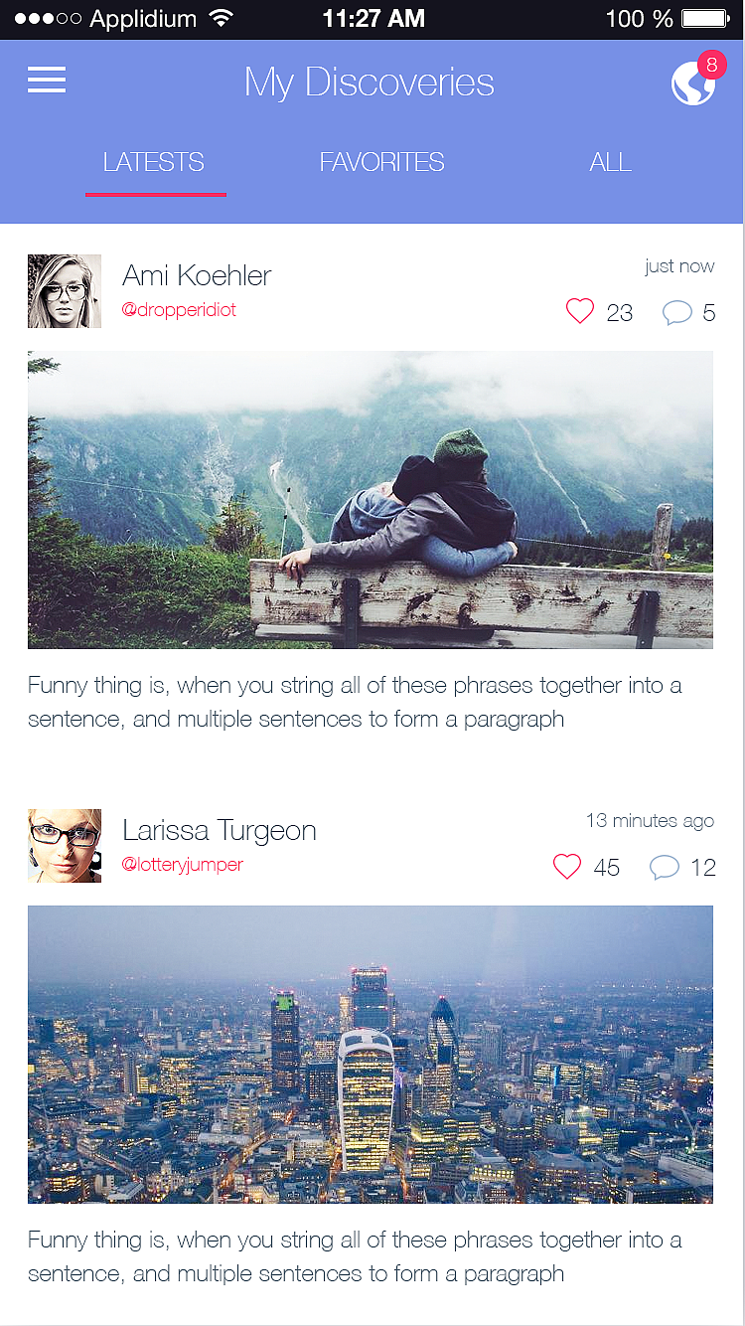Open Larissa Turgeon's avatar photo

pyautogui.click(x=65, y=846)
